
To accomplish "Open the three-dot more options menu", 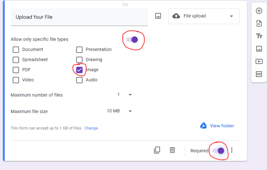I will [x=232, y=150].
